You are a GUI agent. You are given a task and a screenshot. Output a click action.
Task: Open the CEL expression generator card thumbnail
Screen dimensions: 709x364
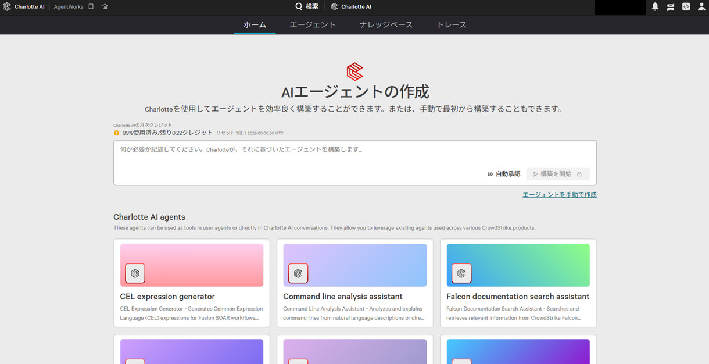point(192,265)
